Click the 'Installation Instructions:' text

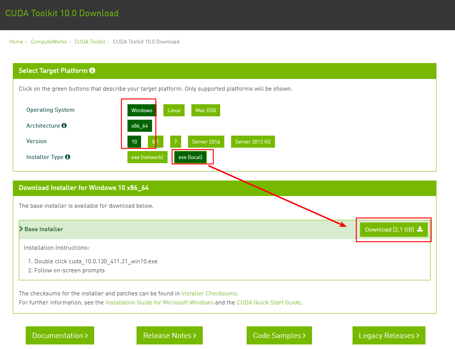pyautogui.click(x=56, y=248)
